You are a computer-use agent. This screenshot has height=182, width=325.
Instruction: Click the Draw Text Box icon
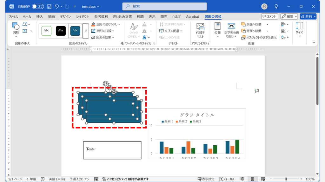[x=25, y=31]
